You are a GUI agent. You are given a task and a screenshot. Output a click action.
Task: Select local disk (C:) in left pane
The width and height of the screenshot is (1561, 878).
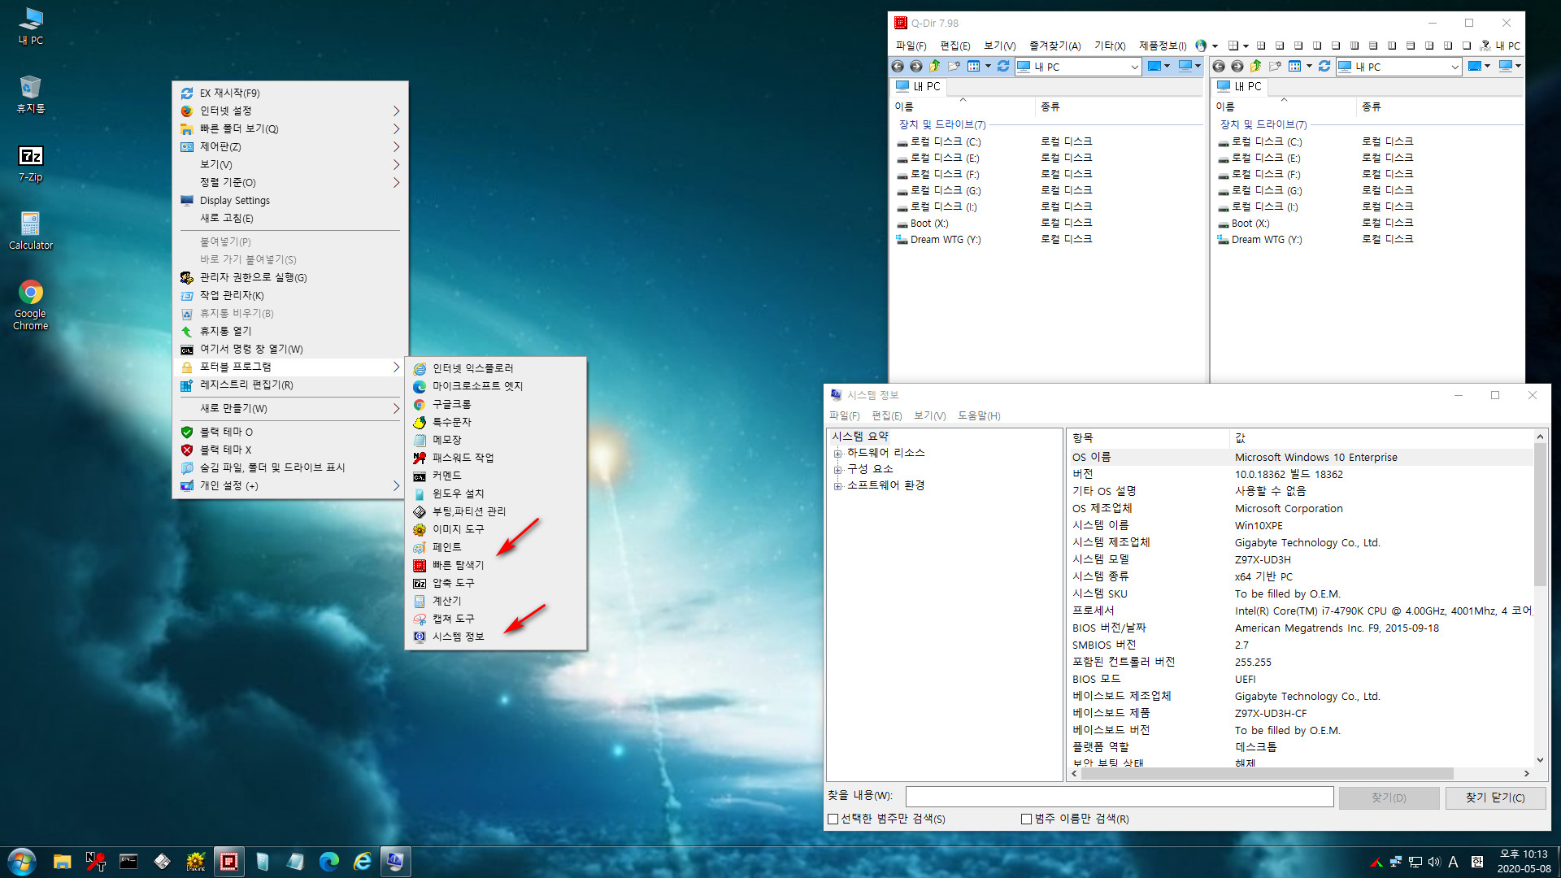tap(945, 141)
